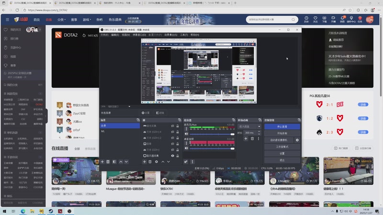Open Douyu 消息 notification bell icon

342,20
